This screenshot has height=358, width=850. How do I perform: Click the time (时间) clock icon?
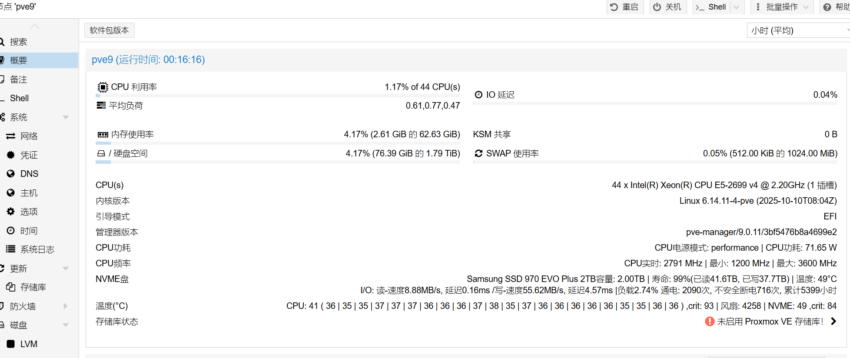click(x=11, y=231)
